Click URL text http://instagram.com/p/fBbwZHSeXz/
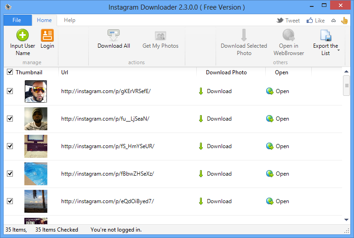354x238 pixels. coord(108,174)
